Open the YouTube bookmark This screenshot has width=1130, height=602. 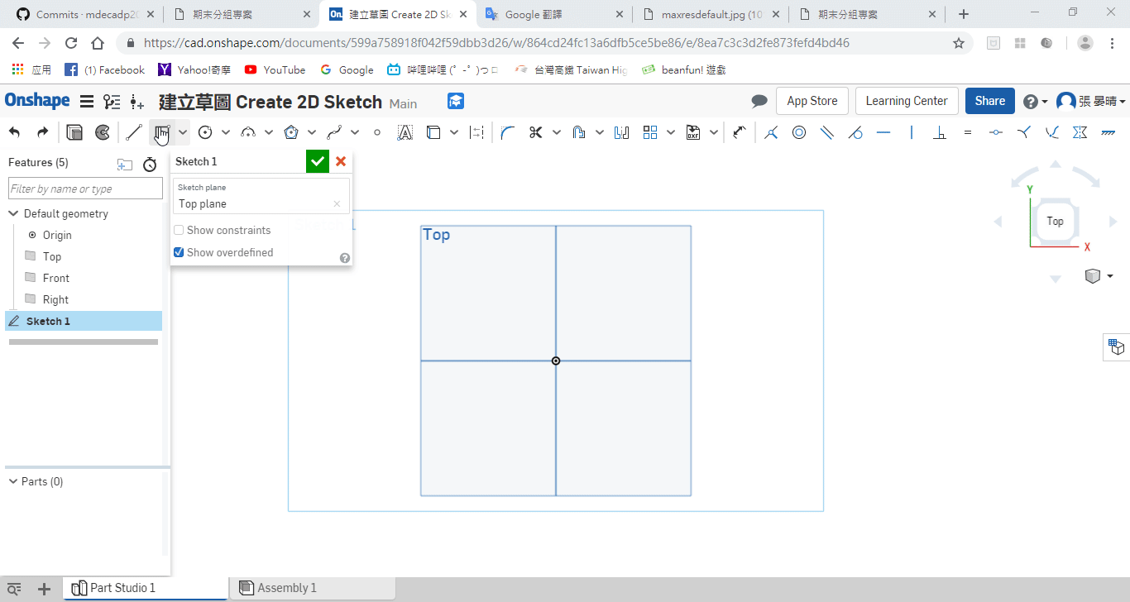(275, 70)
